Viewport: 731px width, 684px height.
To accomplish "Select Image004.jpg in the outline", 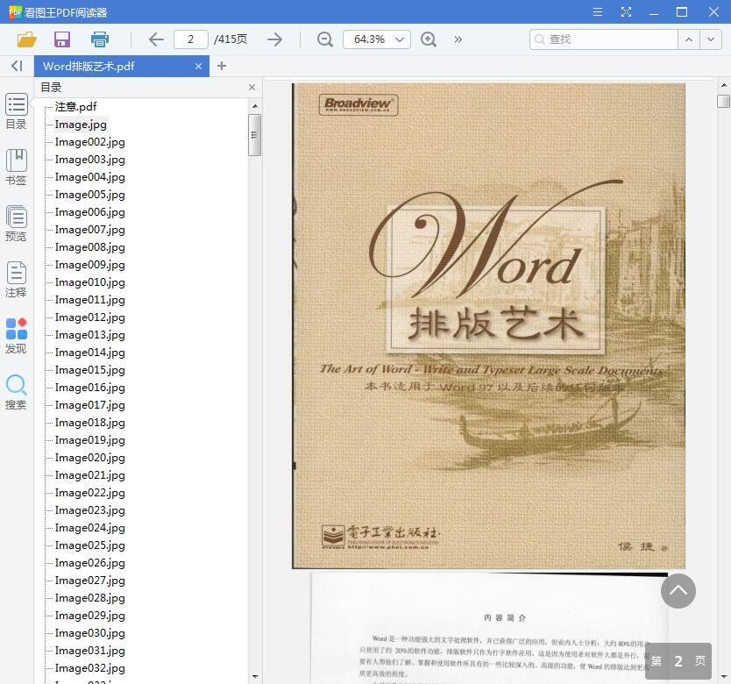I will tap(90, 177).
